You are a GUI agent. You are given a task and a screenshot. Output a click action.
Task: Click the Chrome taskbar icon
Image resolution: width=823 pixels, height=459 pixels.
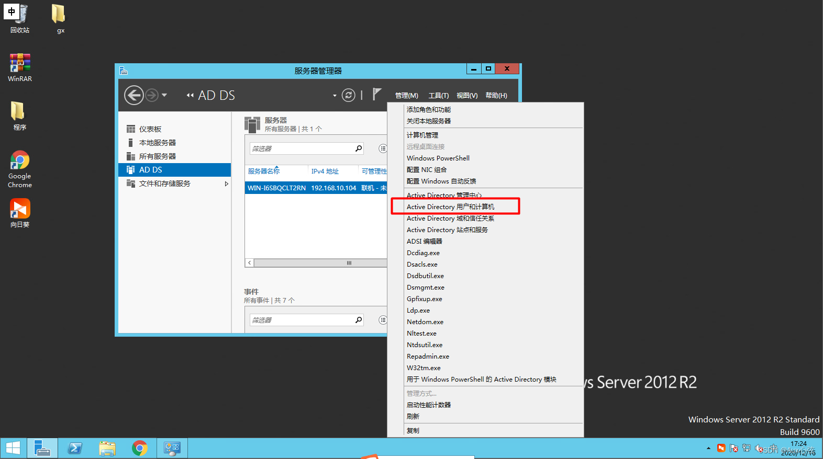140,448
